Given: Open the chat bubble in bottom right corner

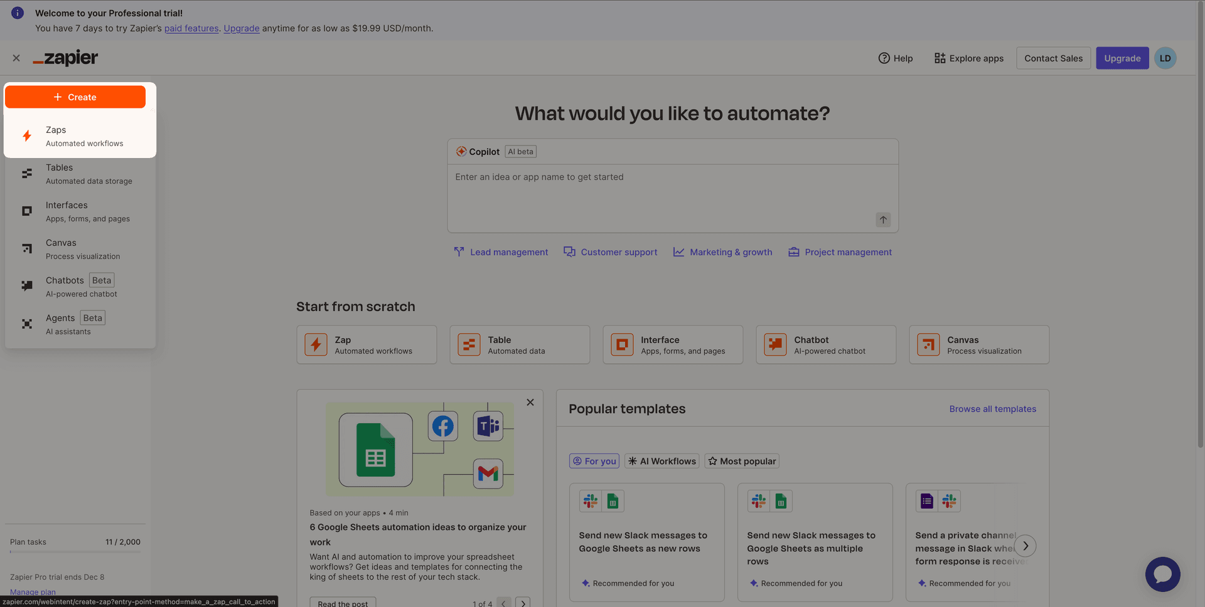Looking at the screenshot, I should (1163, 574).
